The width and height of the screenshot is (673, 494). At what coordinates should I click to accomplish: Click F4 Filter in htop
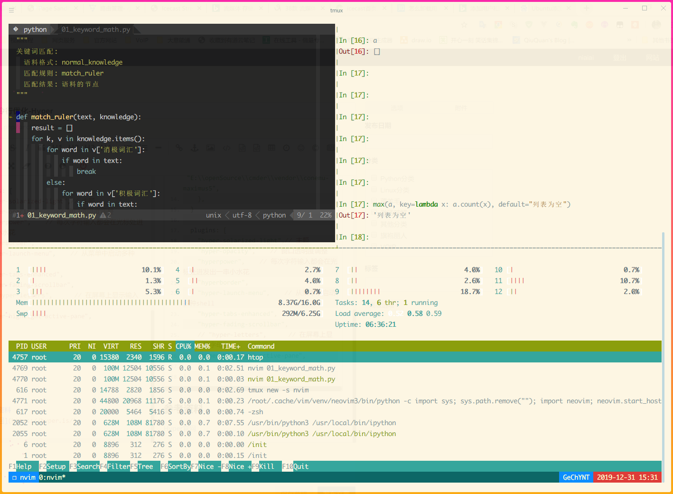click(115, 466)
